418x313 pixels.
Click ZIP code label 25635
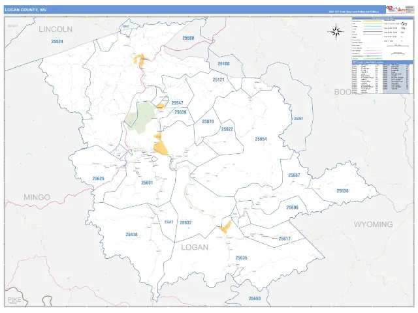(241, 258)
